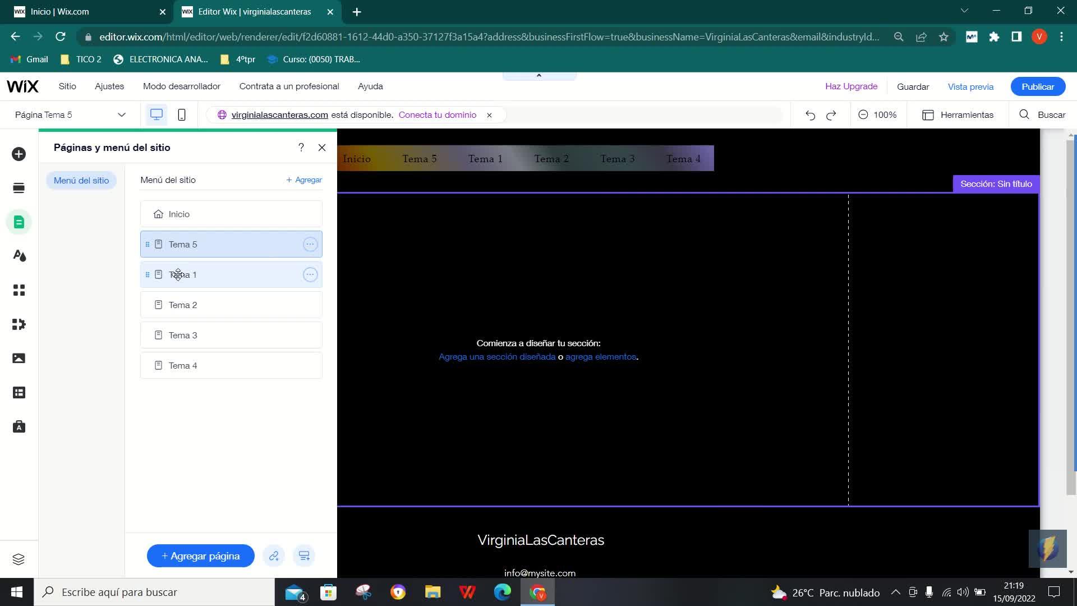1077x606 pixels.
Task: Open the more options for Tema 1 page
Action: point(310,275)
